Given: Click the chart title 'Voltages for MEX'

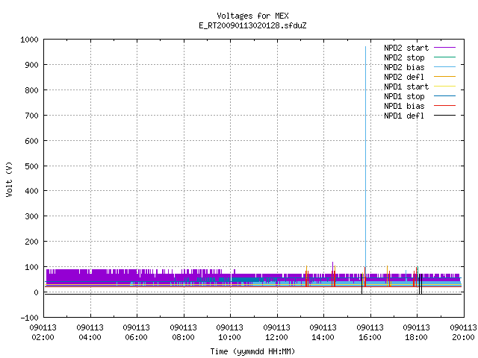Looking at the screenshot, I should click(252, 16).
